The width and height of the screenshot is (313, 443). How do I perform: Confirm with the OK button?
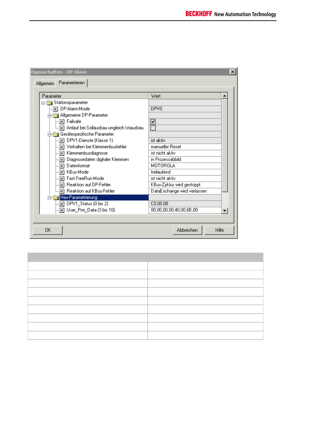(48, 230)
